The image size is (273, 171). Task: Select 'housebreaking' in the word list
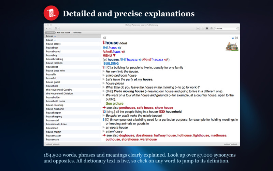[x=72, y=59]
